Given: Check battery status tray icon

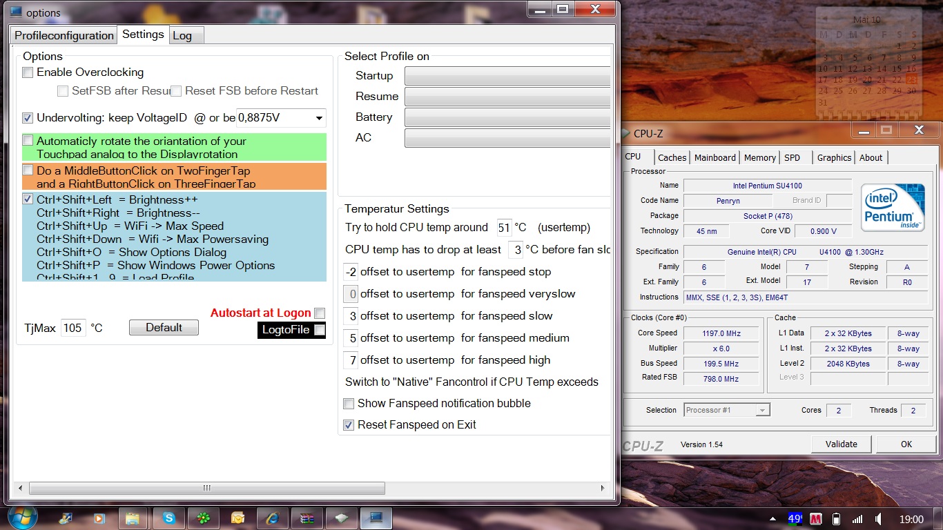Looking at the screenshot, I should click(837, 519).
